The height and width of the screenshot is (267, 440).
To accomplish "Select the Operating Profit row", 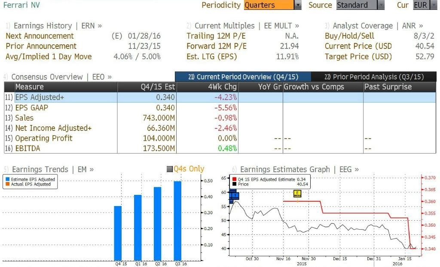I will pyautogui.click(x=220, y=138).
